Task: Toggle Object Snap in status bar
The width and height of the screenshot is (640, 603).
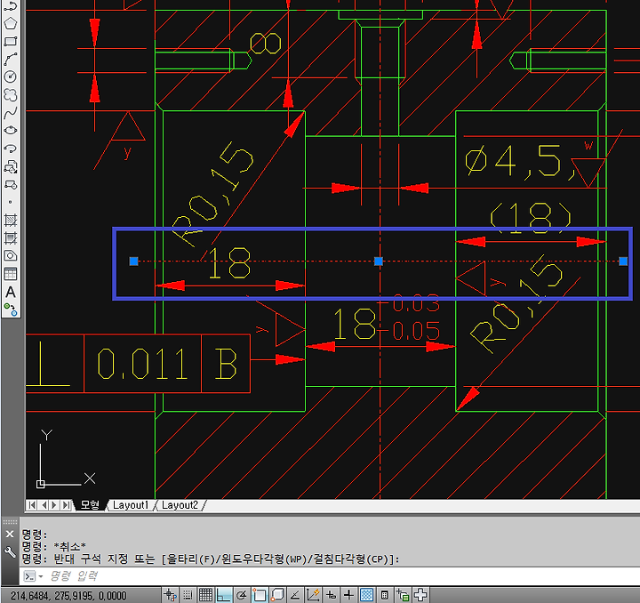Action: pyautogui.click(x=260, y=595)
